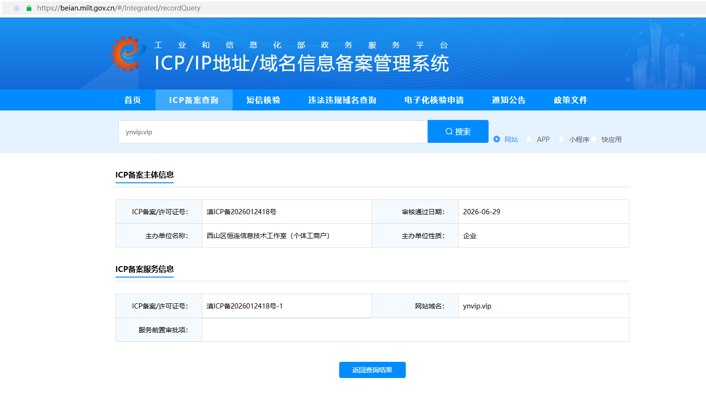
Task: Click the 审核通过日期 label cell
Action: pyautogui.click(x=415, y=212)
